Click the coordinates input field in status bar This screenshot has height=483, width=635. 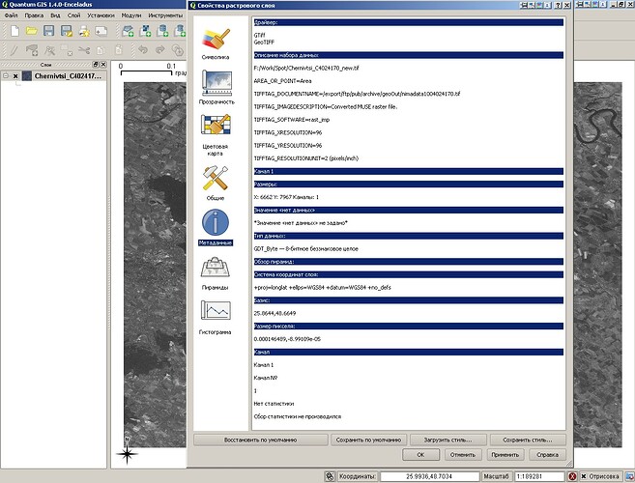tap(429, 476)
